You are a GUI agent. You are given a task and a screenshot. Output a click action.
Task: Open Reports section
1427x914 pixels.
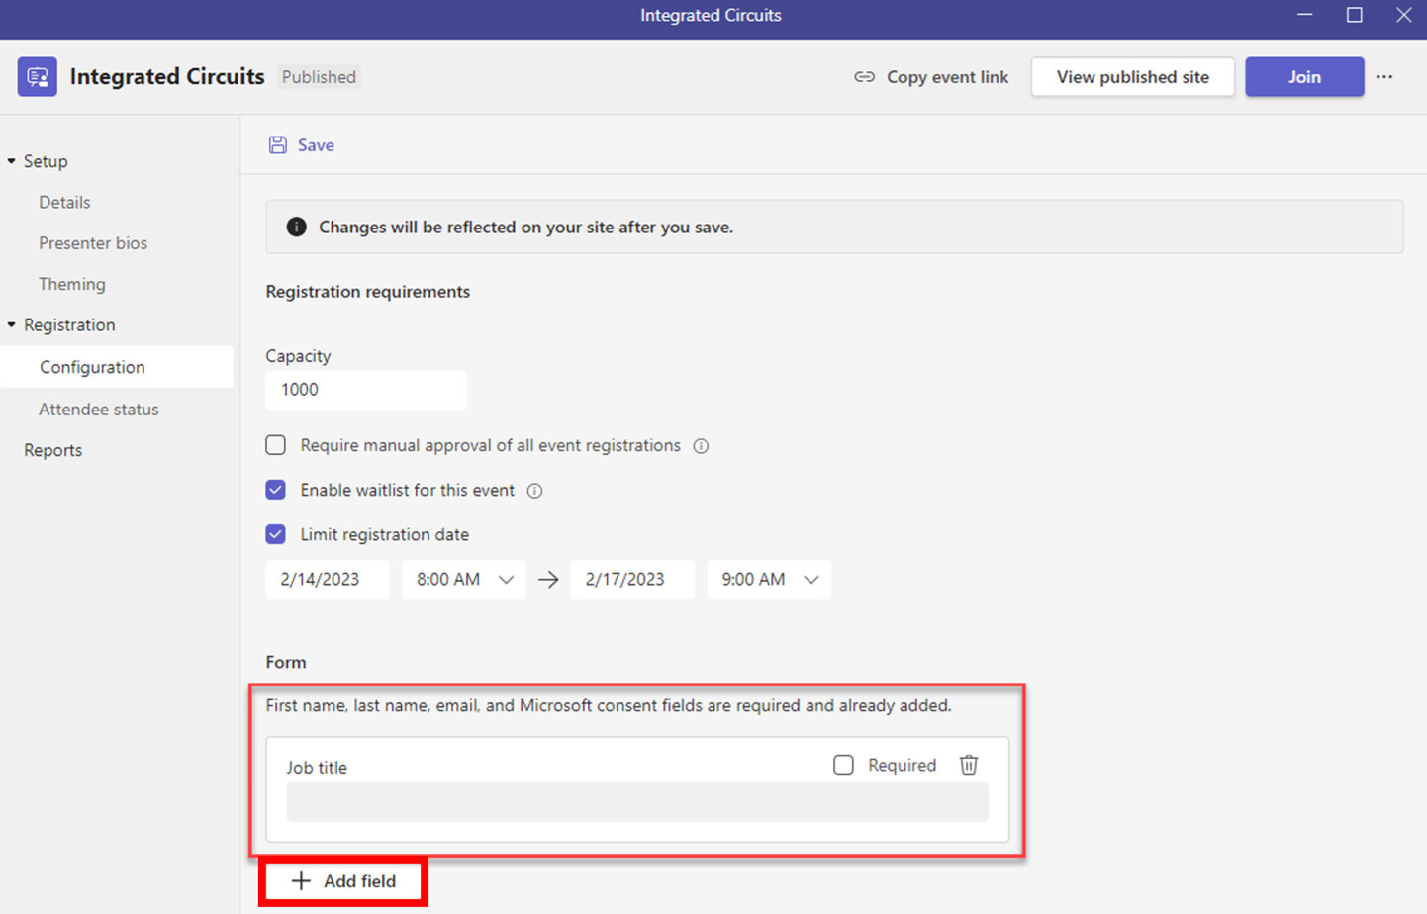(x=53, y=450)
